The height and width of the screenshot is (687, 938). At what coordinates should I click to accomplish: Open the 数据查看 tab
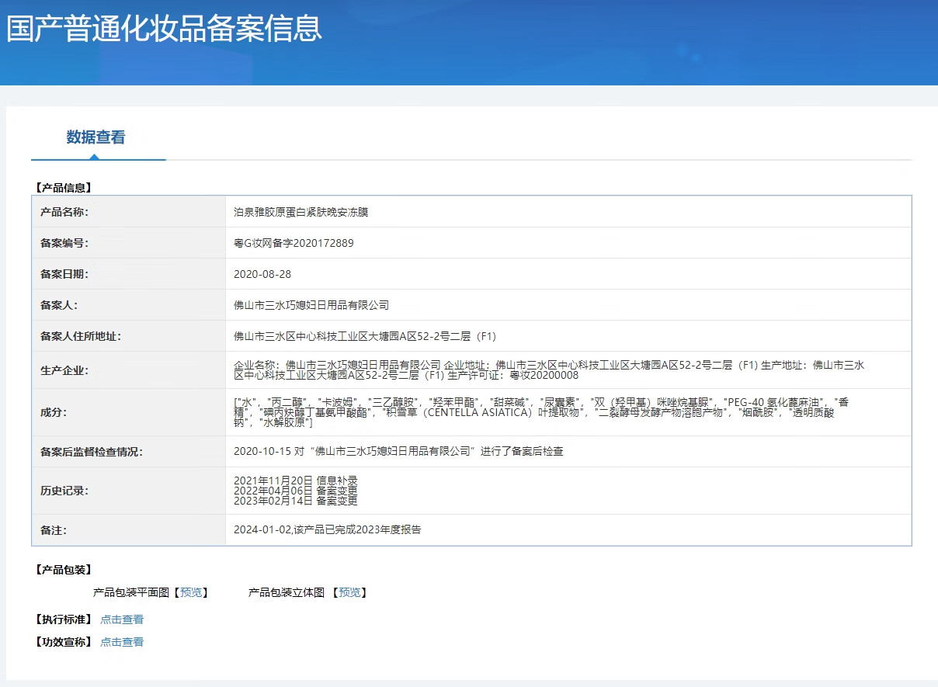click(x=96, y=138)
